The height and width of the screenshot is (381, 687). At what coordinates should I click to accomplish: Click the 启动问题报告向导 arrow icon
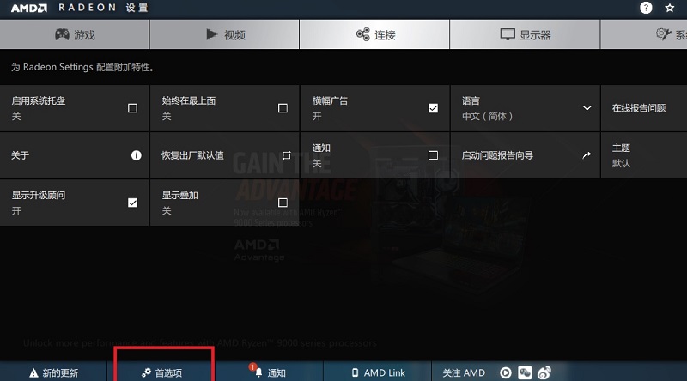coord(587,155)
